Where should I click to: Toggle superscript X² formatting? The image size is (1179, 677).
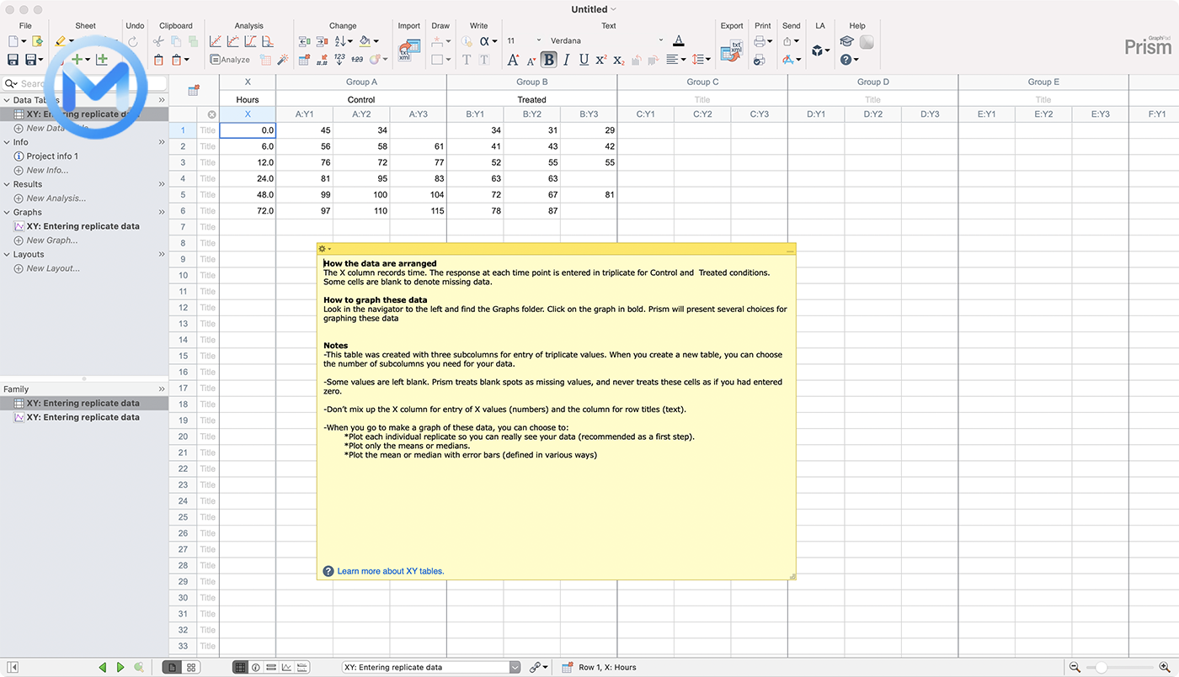(x=601, y=60)
